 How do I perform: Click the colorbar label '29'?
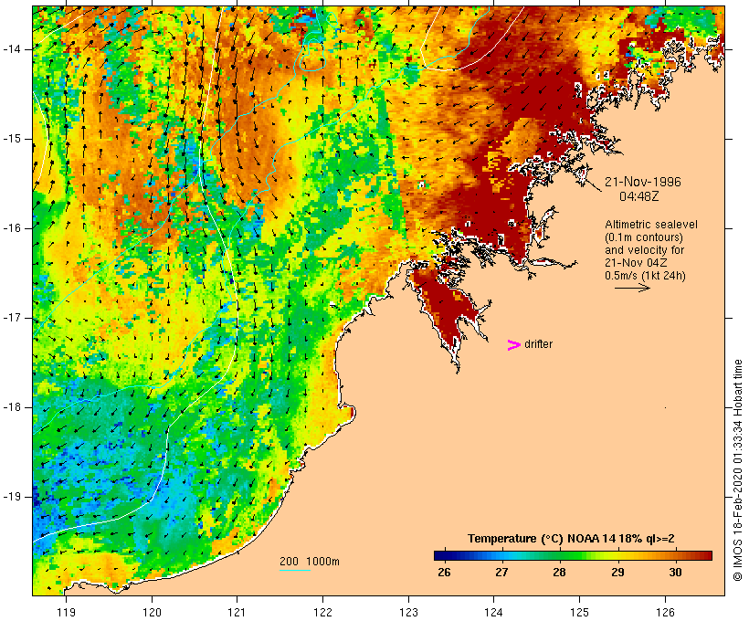click(x=617, y=572)
